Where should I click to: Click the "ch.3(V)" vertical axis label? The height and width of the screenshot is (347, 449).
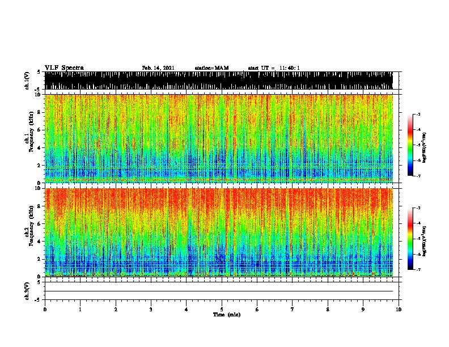pos(27,291)
